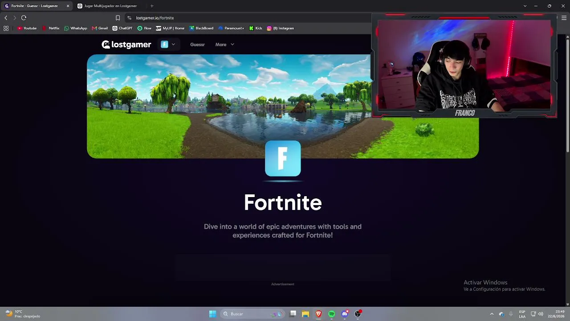Screen dimensions: 570x321
Task: Click the microphone tray icon
Action: (511, 314)
